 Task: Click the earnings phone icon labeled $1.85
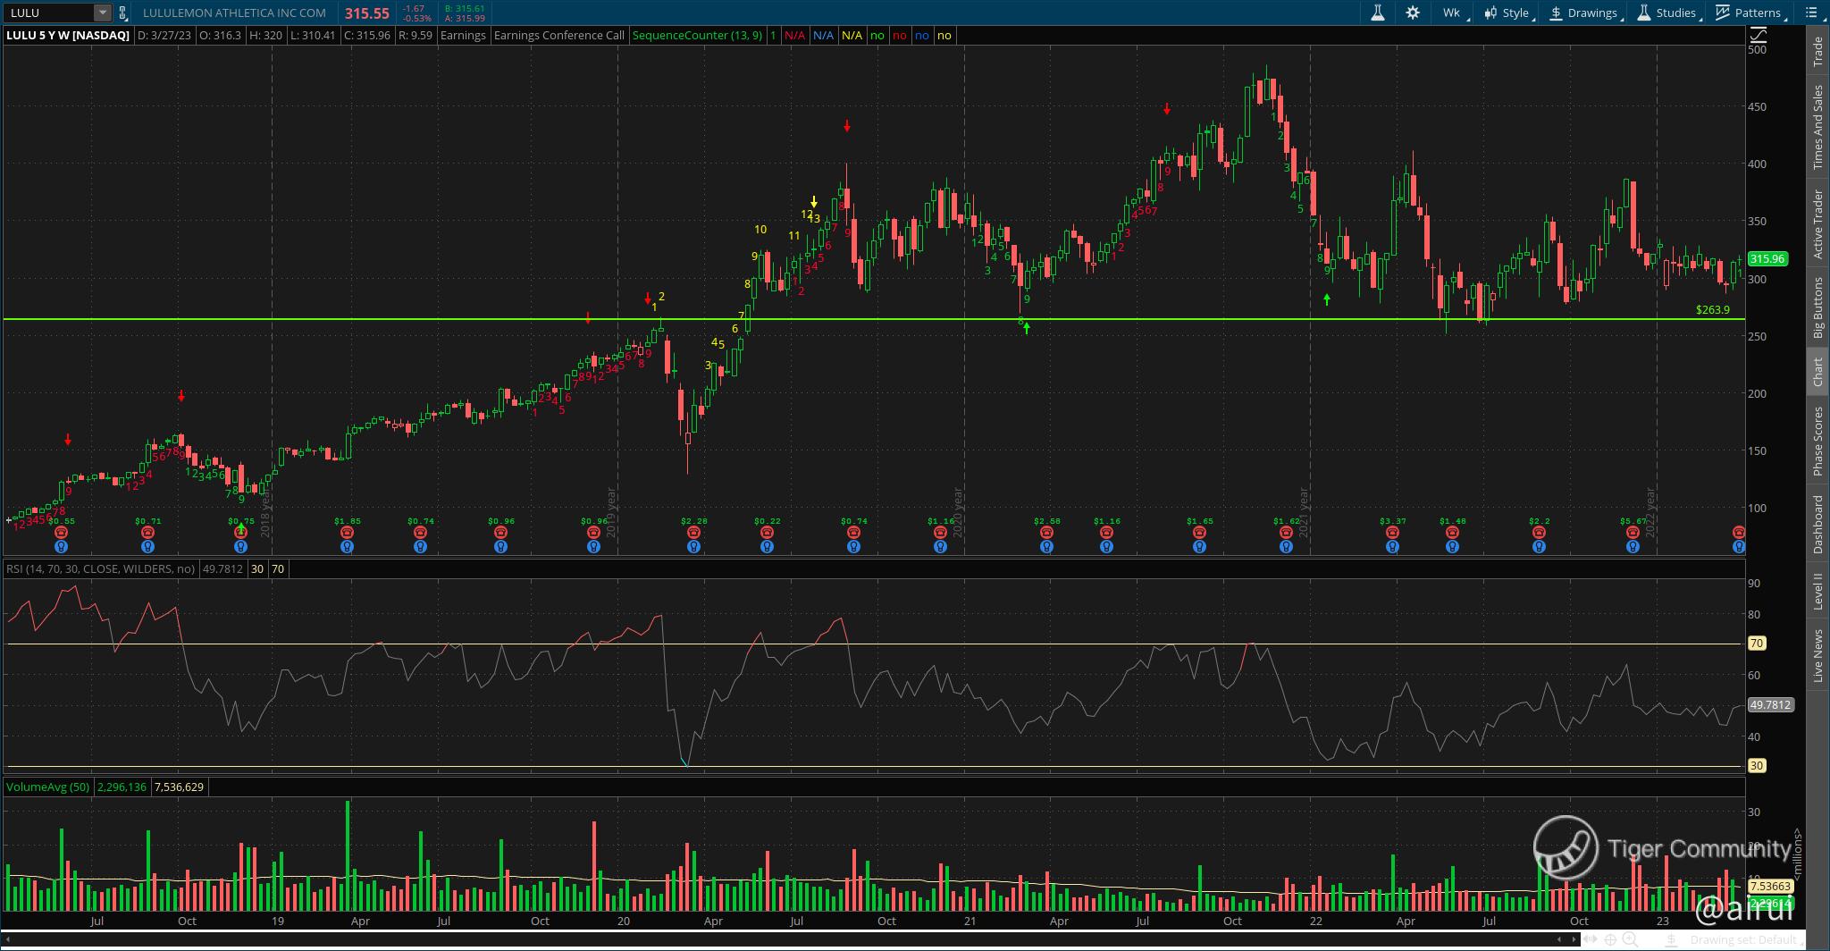coord(348,532)
